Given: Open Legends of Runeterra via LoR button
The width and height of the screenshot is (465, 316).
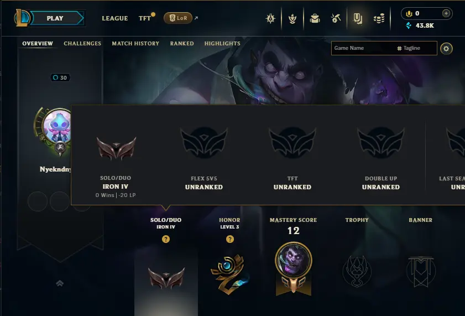Looking at the screenshot, I should tap(178, 18).
